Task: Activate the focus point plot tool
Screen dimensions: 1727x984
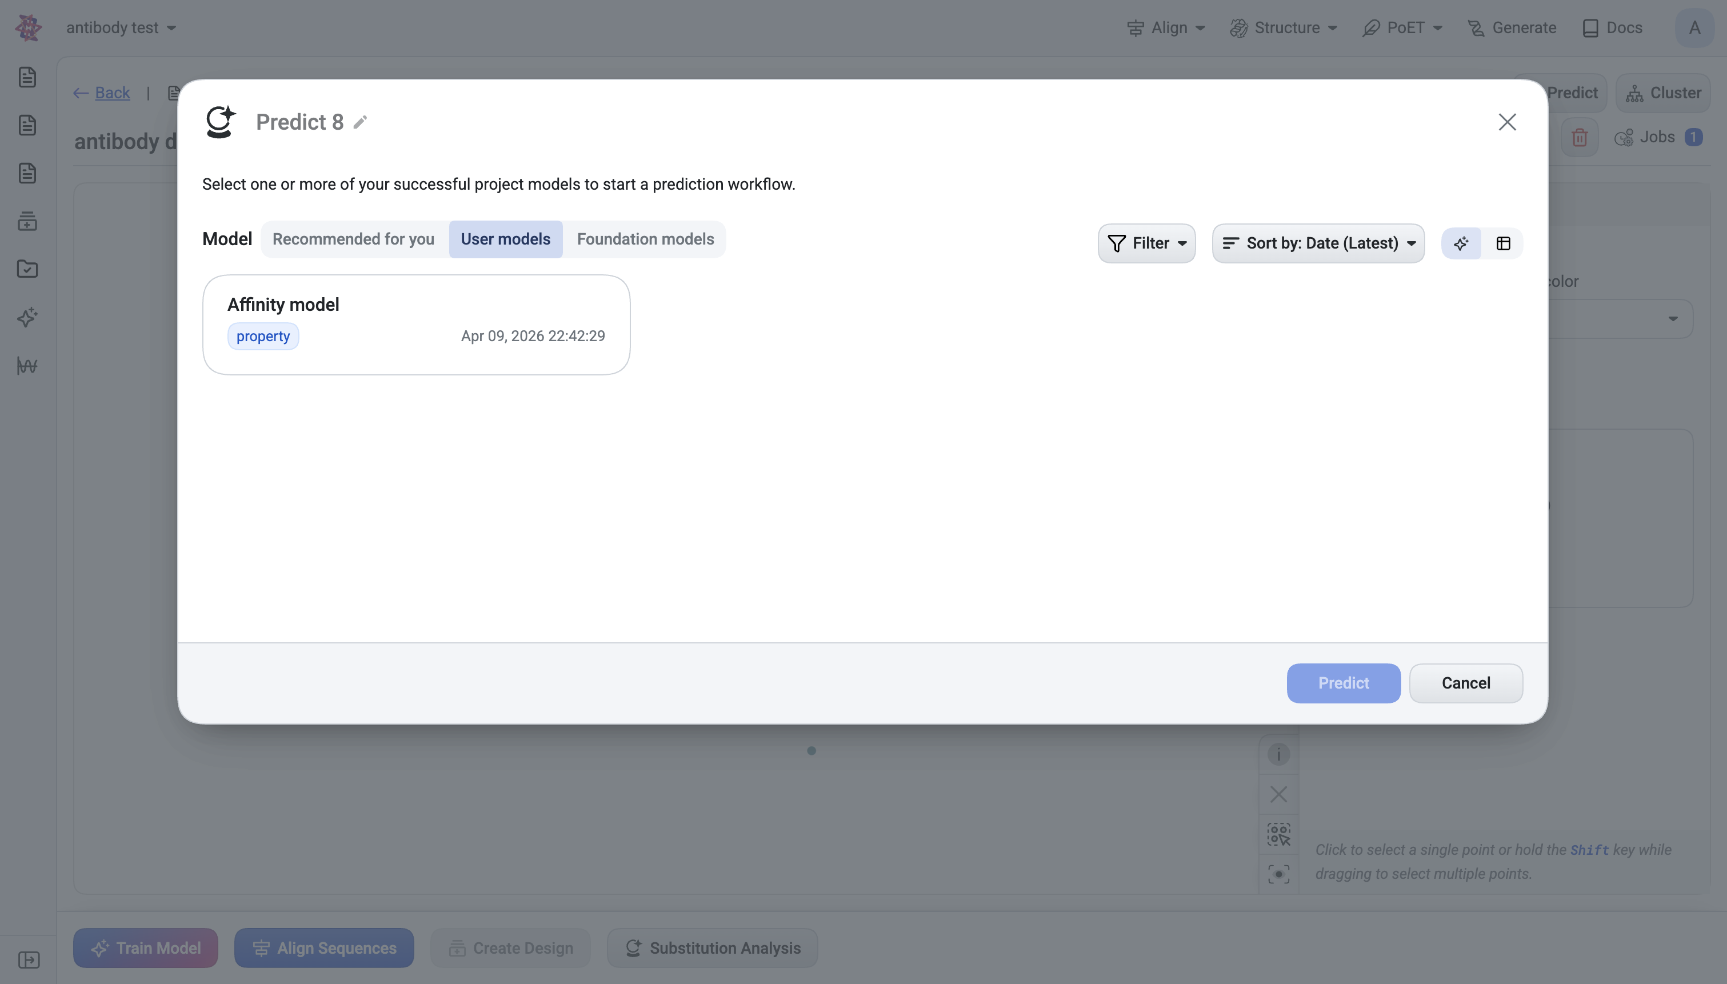Action: (x=1278, y=874)
